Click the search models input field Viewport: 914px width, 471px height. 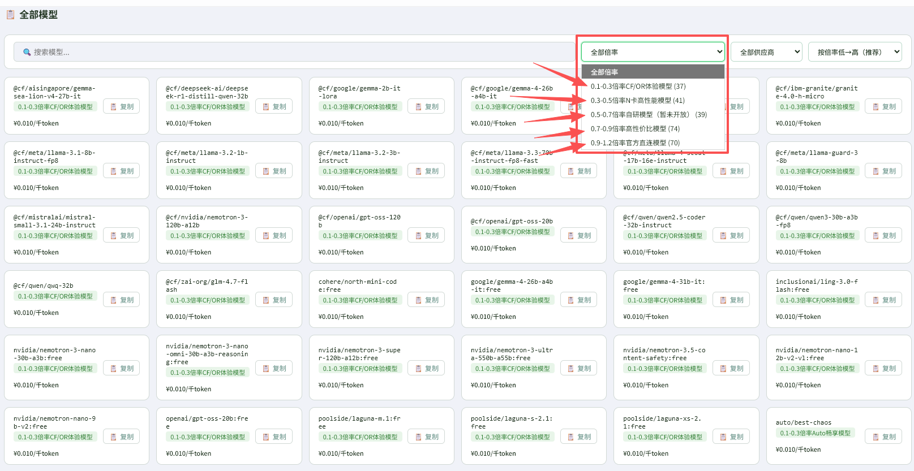tap(294, 52)
